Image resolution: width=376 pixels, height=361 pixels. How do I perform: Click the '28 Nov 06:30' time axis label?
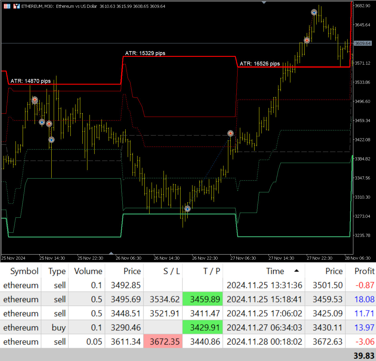(357, 258)
